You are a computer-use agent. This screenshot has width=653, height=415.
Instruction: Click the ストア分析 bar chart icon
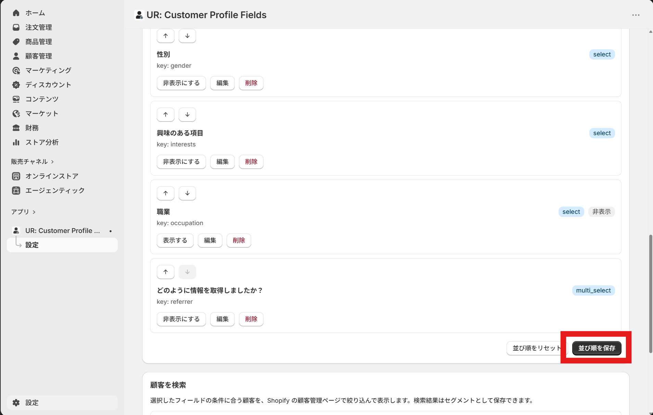(x=16, y=142)
